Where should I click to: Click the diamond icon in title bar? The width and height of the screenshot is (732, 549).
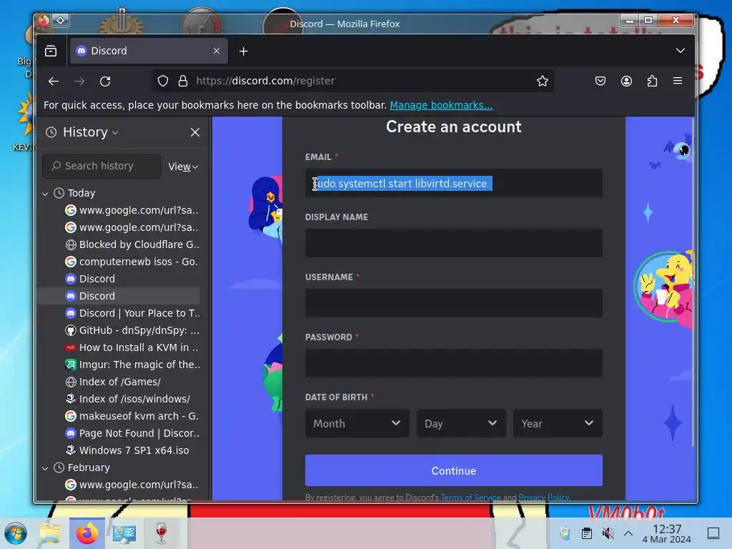pyautogui.click(x=61, y=20)
